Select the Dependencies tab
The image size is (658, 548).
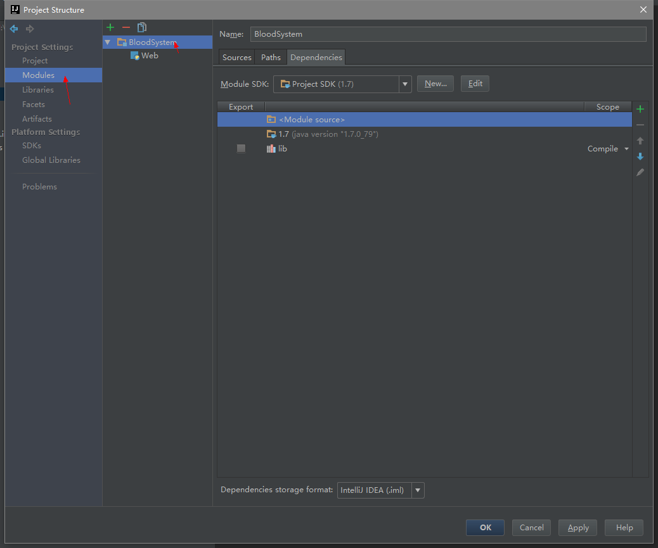316,58
